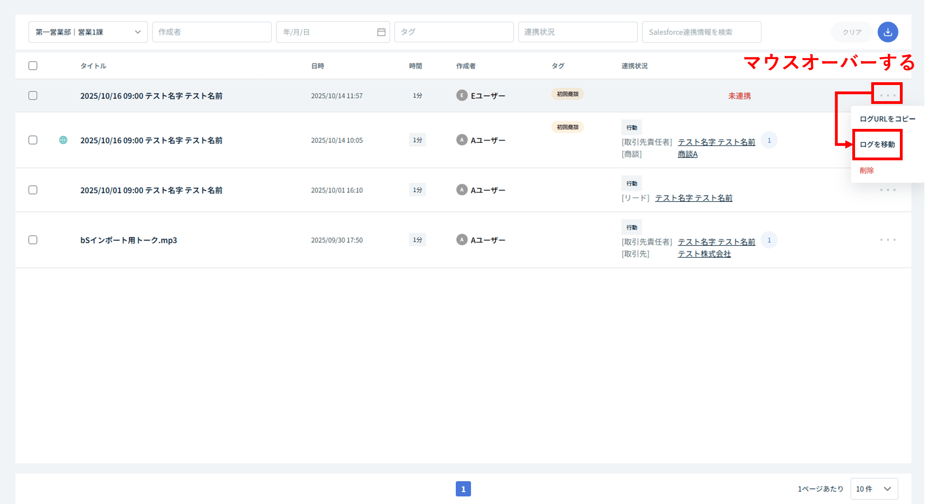
Task: Open the 商談A link
Action: coord(687,154)
